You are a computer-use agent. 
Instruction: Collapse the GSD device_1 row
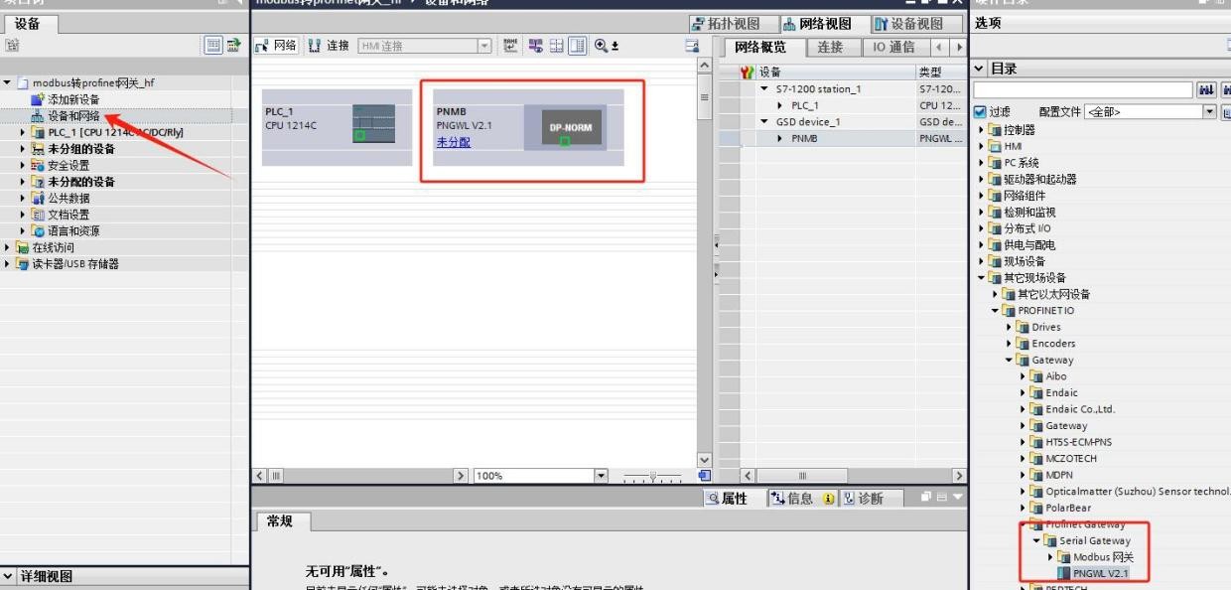coord(765,122)
